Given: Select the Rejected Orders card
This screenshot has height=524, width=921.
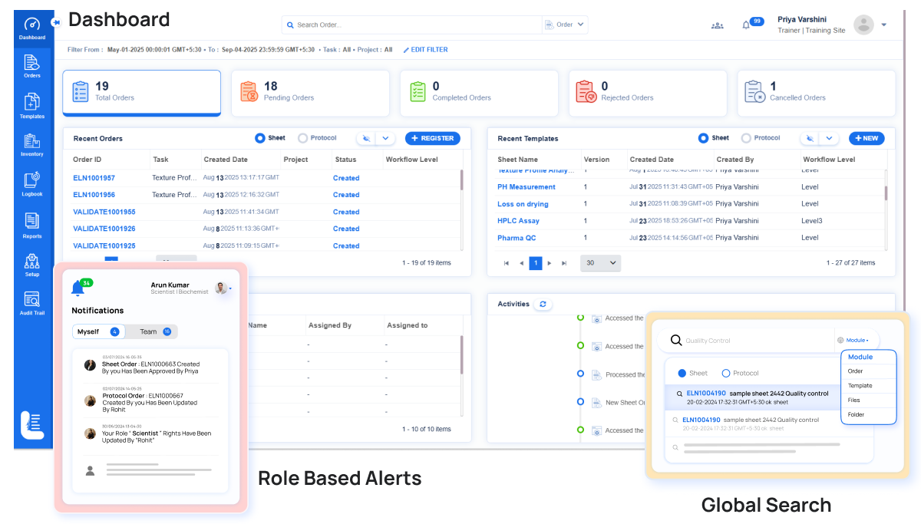Looking at the screenshot, I should (x=648, y=93).
